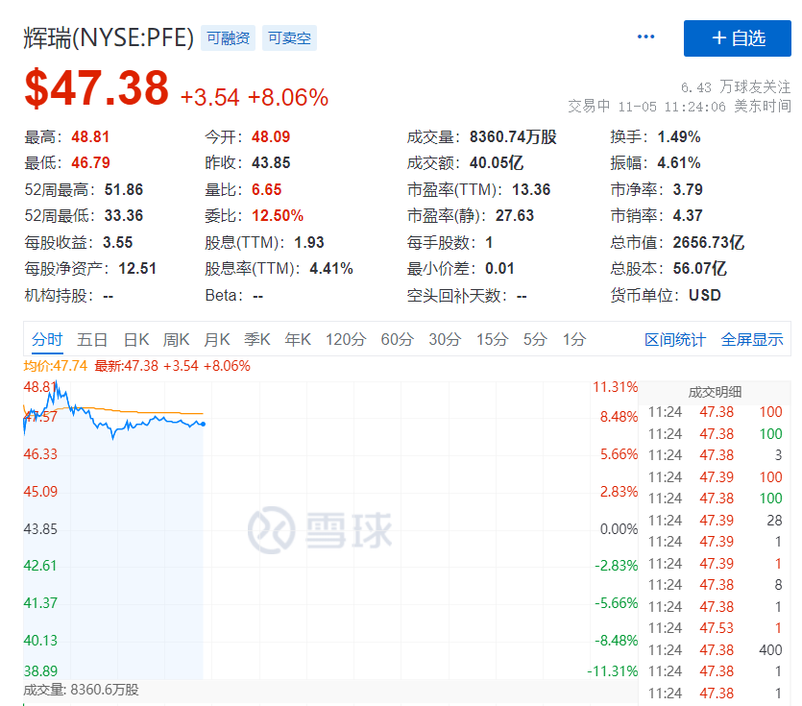Click the current price $47.38
Image resolution: width=802 pixels, height=706 pixels.
97,88
